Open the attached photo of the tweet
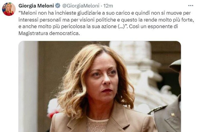 (x=99, y=86)
